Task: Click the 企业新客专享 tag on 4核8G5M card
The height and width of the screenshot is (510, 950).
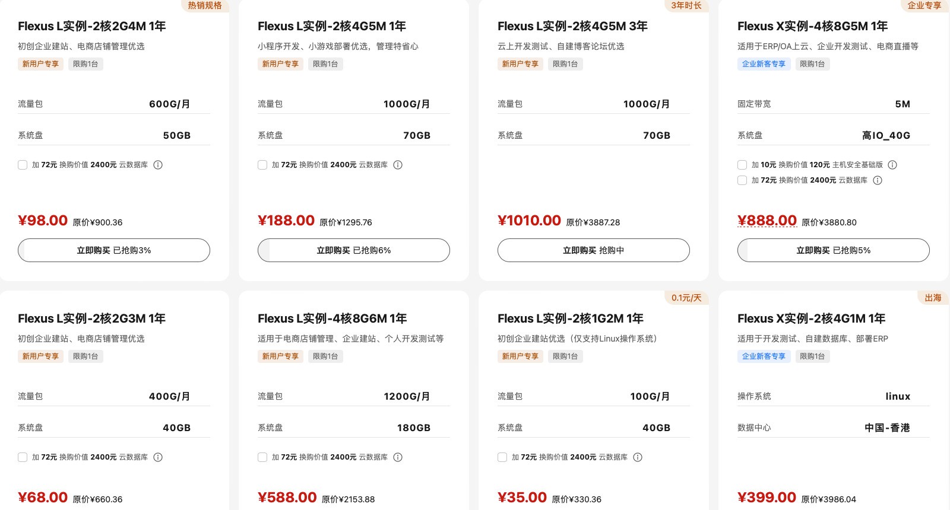Action: pos(764,64)
